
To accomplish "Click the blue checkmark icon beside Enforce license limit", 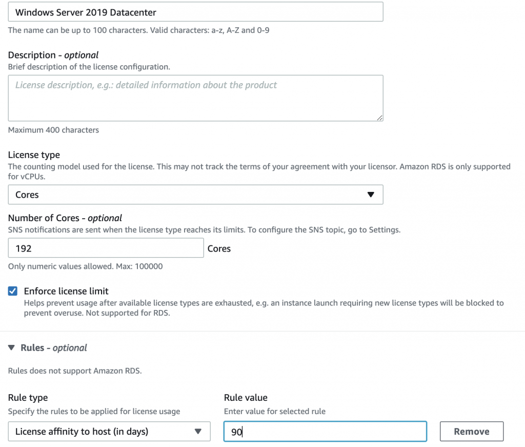I will tap(12, 291).
